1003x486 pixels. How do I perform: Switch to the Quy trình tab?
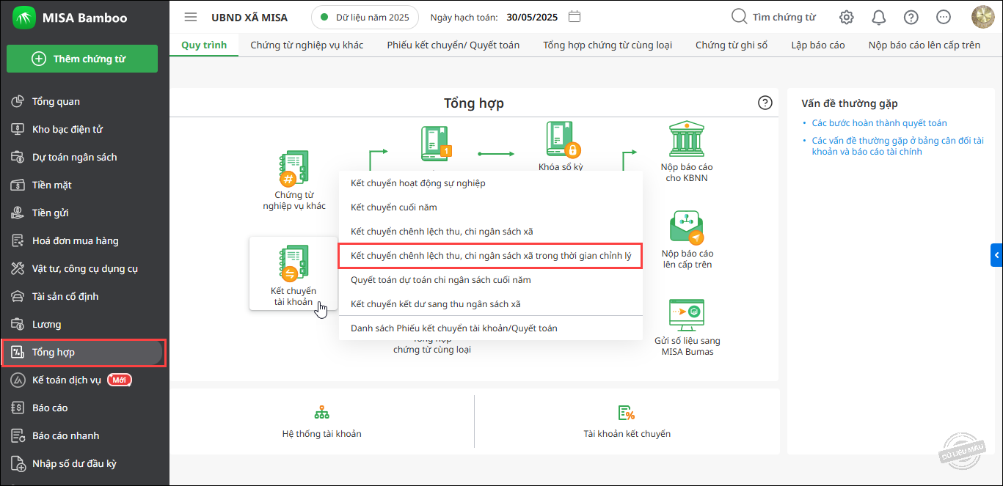click(x=204, y=45)
